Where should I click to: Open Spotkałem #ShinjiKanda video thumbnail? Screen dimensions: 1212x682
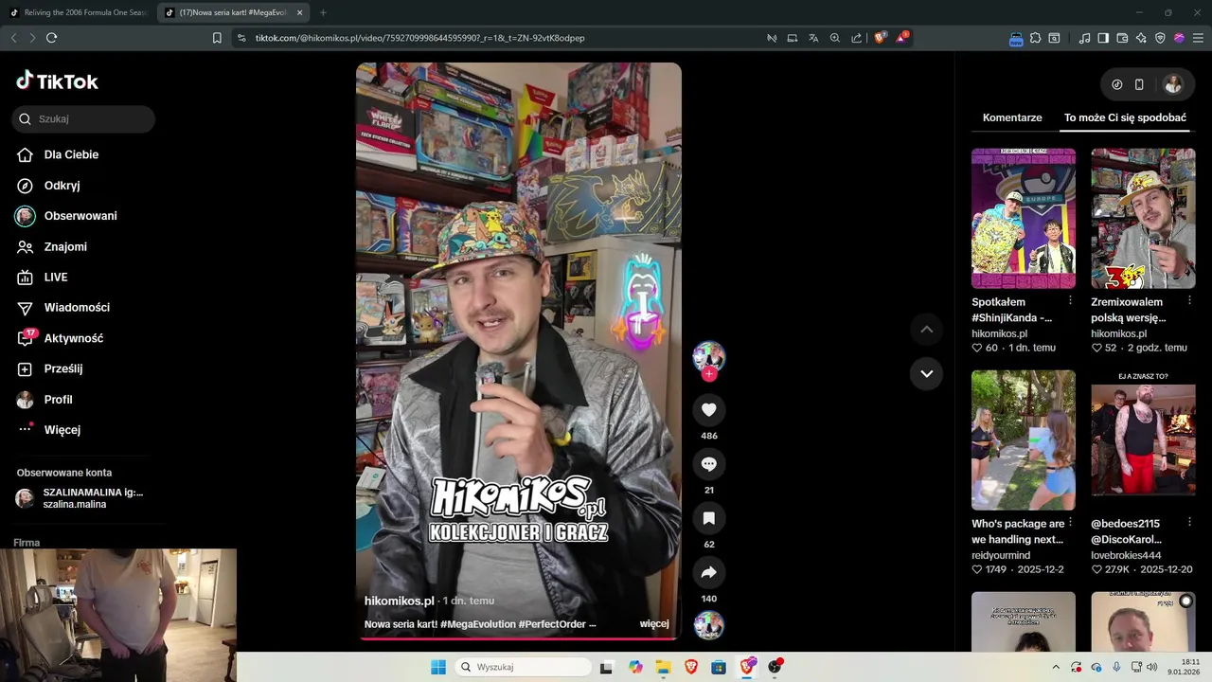(1024, 218)
